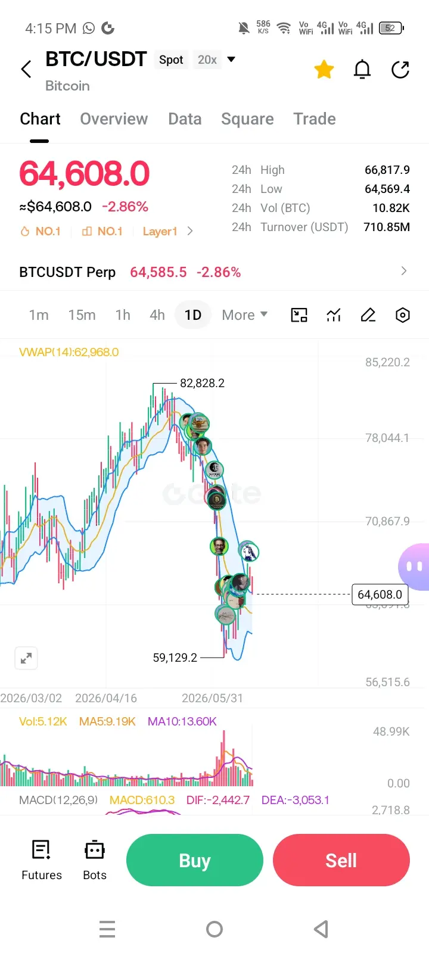Open Bots from bottom bar
This screenshot has width=429, height=953.
(x=95, y=861)
